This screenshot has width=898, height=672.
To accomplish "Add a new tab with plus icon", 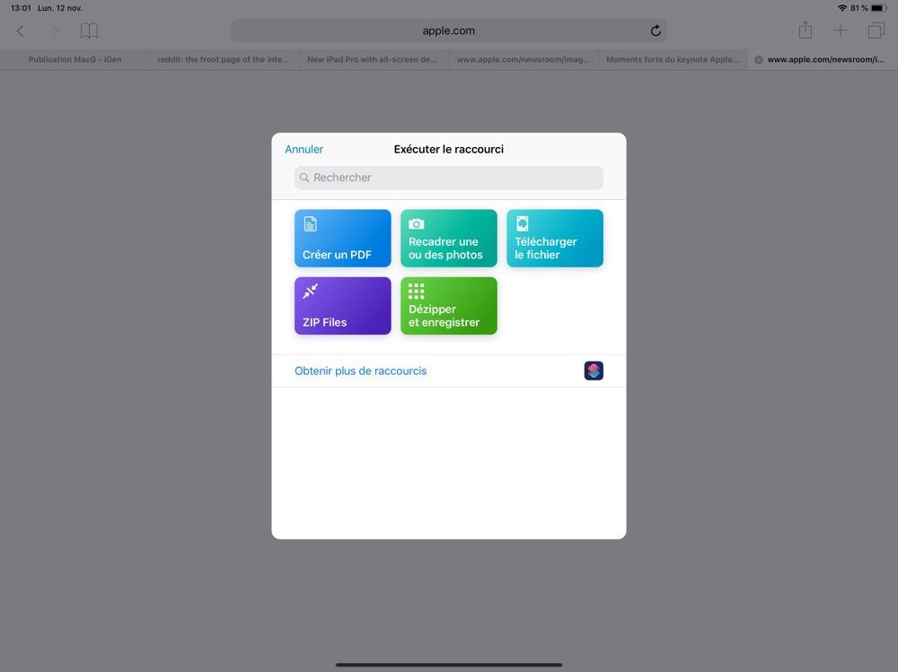I will (841, 31).
